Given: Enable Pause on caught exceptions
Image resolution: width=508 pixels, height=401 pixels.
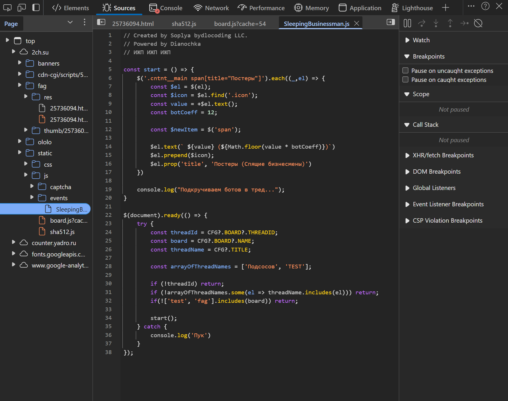Looking at the screenshot, I should tap(405, 80).
